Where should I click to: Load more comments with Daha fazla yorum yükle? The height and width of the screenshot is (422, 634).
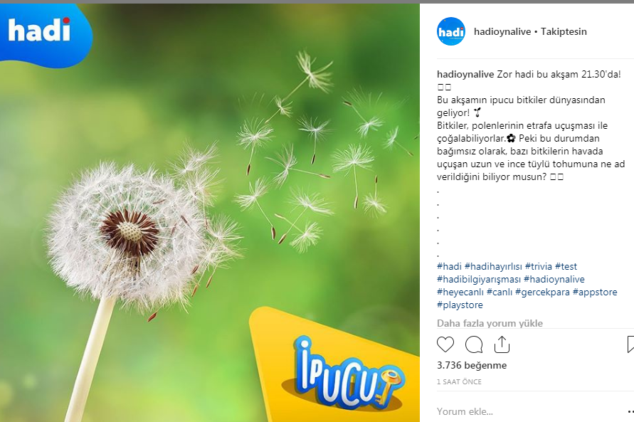click(490, 323)
